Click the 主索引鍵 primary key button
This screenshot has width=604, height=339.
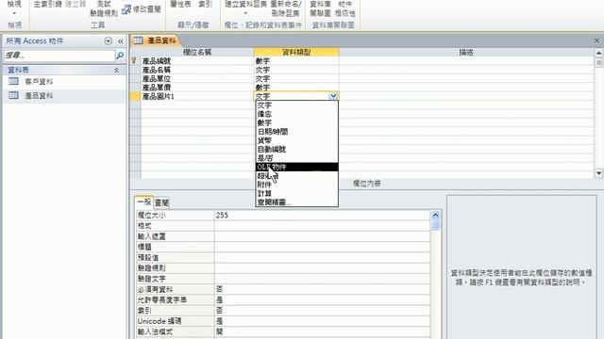pyautogui.click(x=48, y=4)
